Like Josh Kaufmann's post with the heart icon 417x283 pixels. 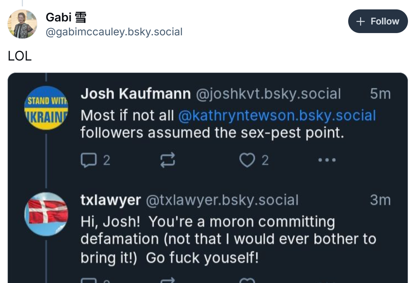247,160
